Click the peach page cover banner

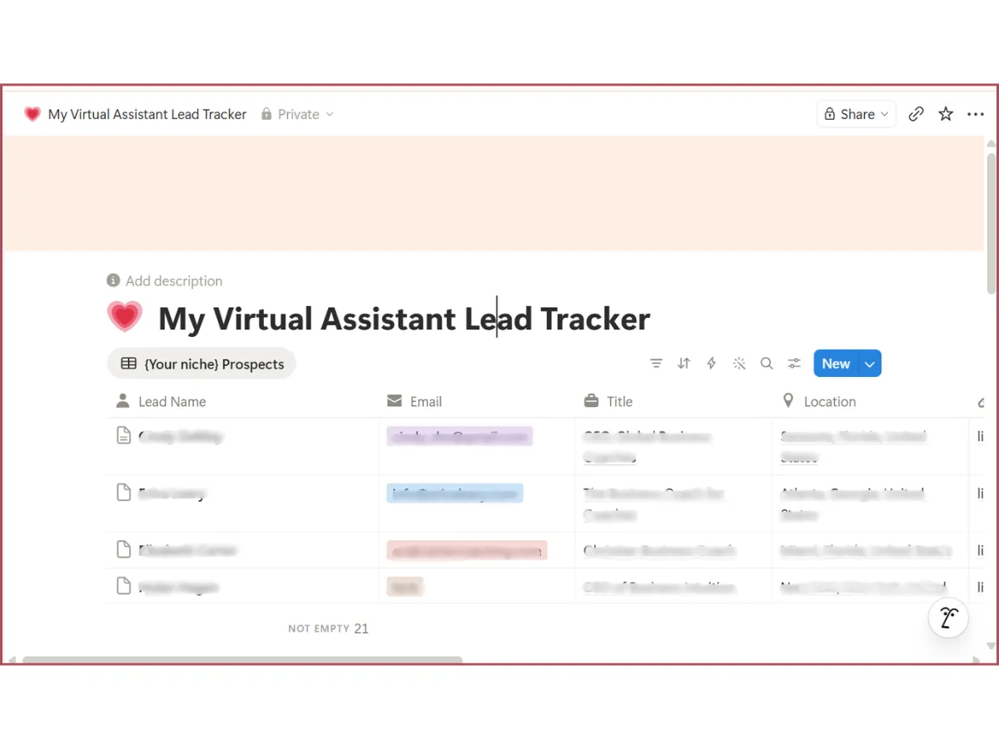pos(494,193)
